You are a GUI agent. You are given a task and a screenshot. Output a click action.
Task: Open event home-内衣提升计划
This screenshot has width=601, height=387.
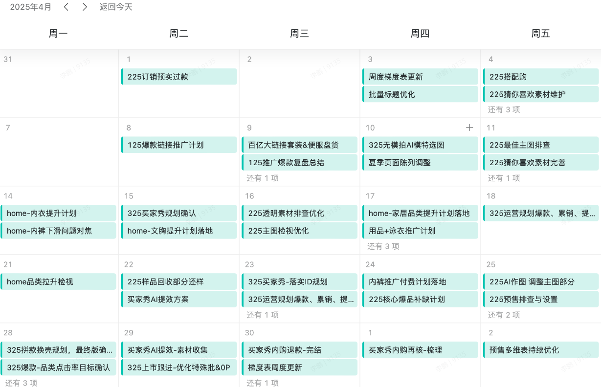[x=58, y=214]
